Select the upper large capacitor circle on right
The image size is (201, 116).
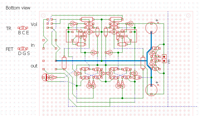click(152, 27)
